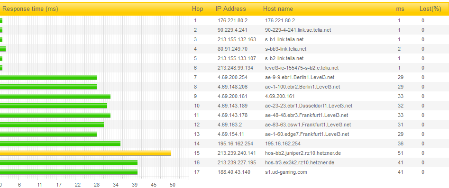449x188 pixels.
Task: Select IP address 213.155.132.163
Action: point(237,39)
